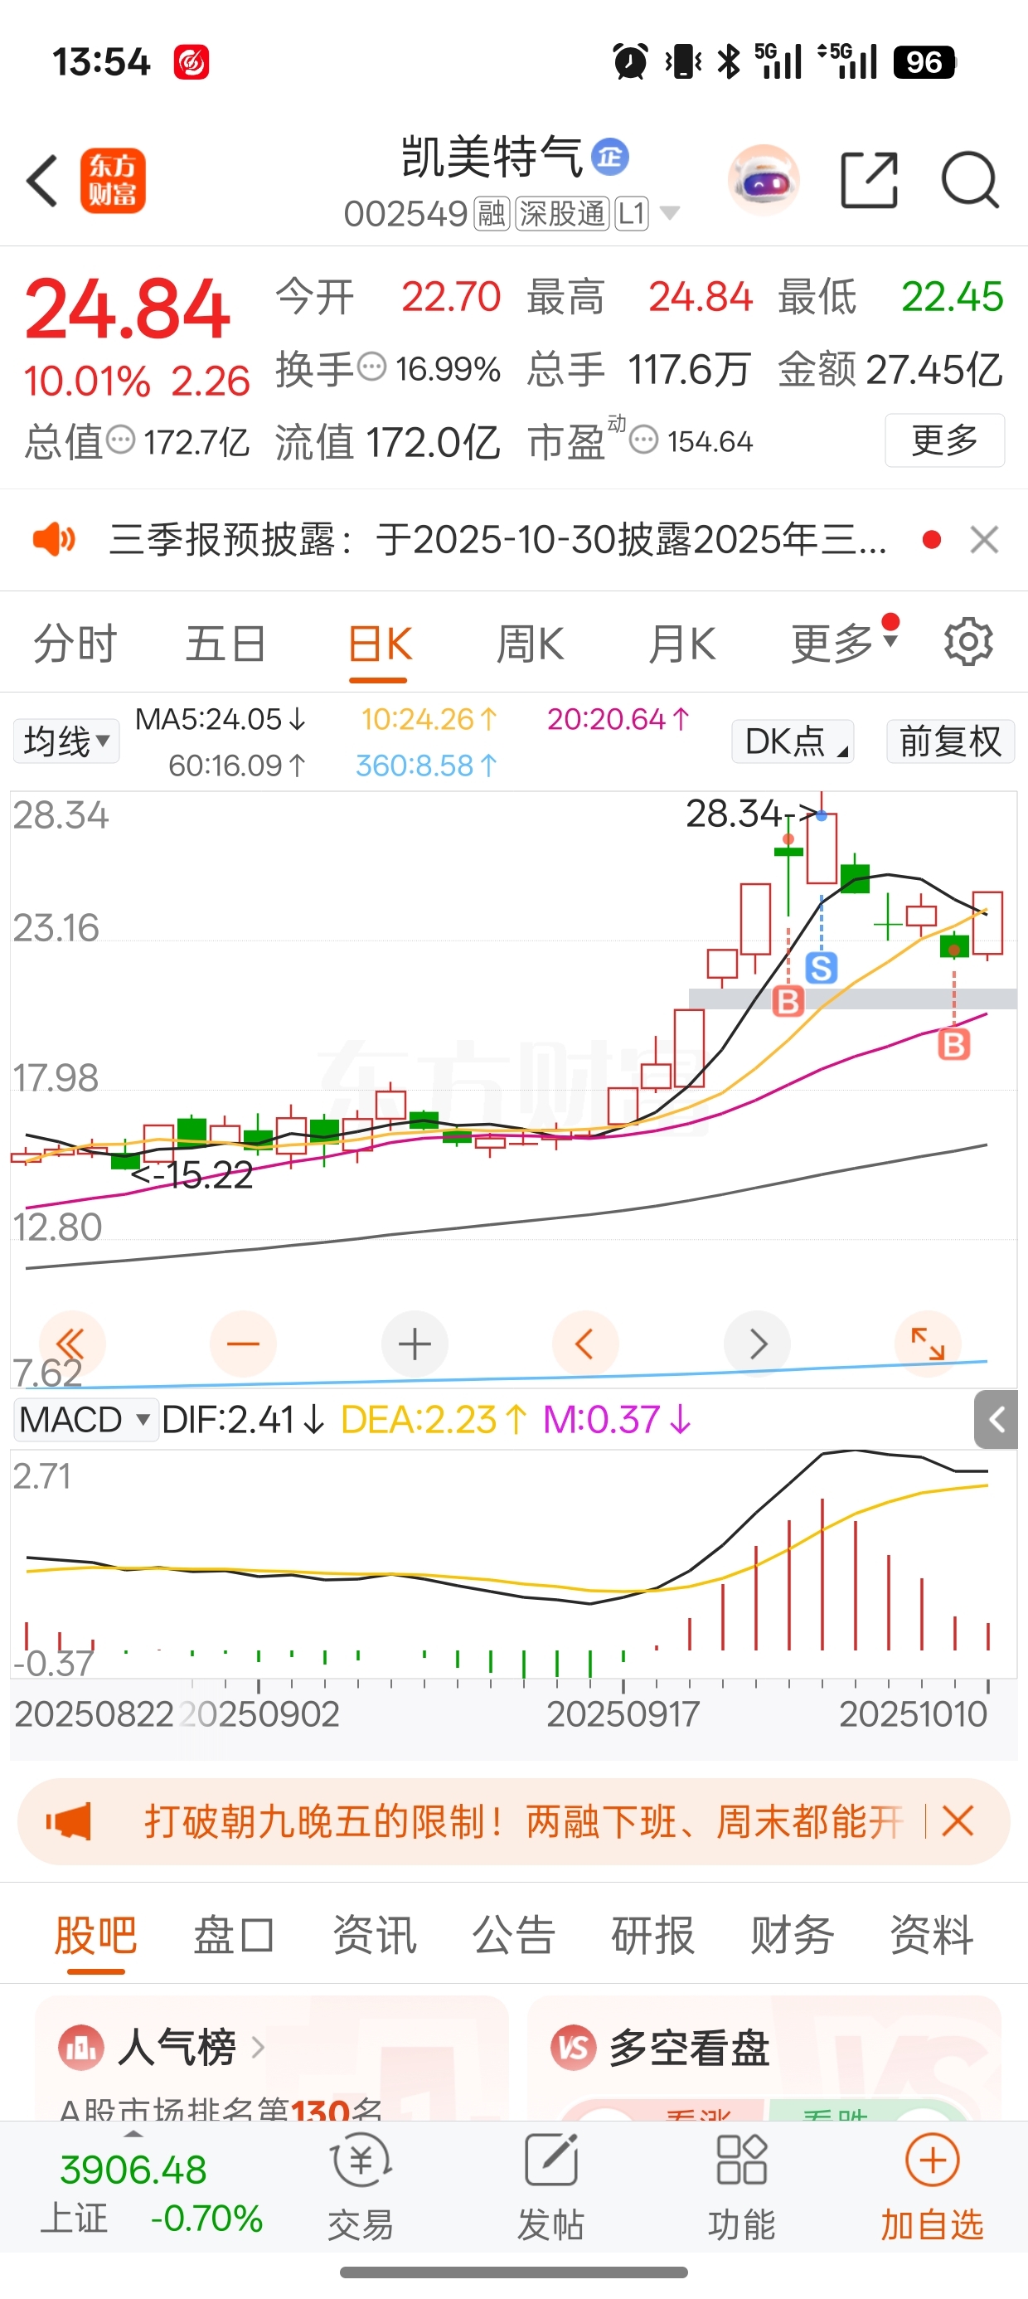Tap the blue 企 enterprise badge
The image size is (1028, 2299).
[610, 158]
